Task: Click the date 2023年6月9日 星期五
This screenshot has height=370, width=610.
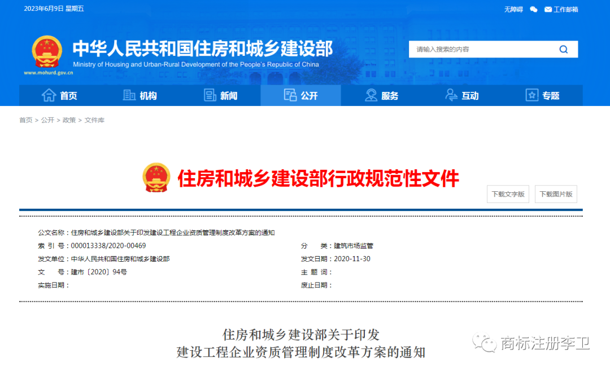Action: click(54, 8)
